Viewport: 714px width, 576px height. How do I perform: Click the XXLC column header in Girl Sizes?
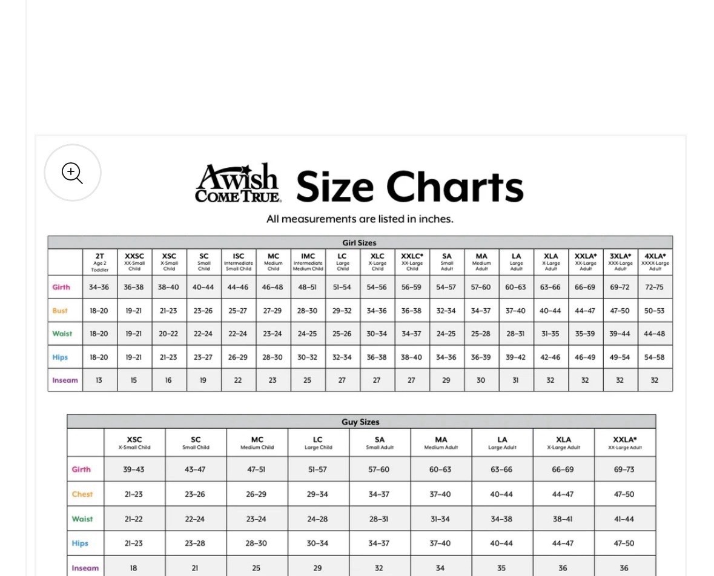[412, 262]
